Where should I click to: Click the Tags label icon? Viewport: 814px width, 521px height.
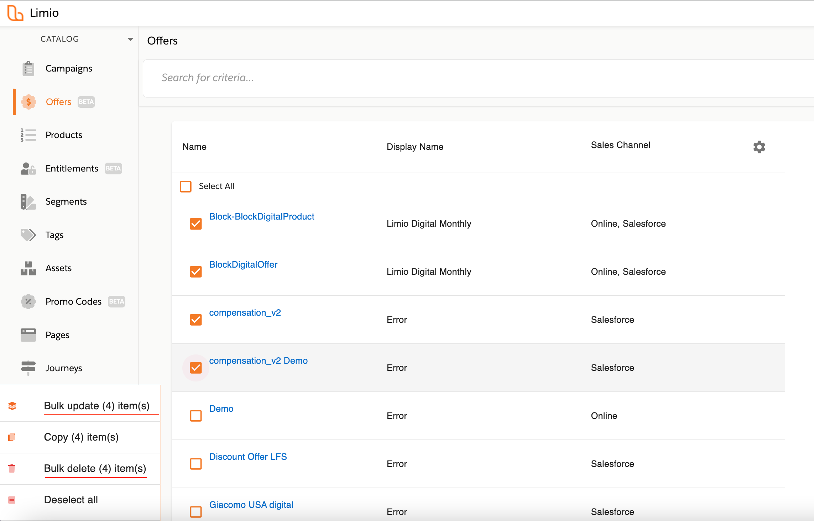coord(28,235)
